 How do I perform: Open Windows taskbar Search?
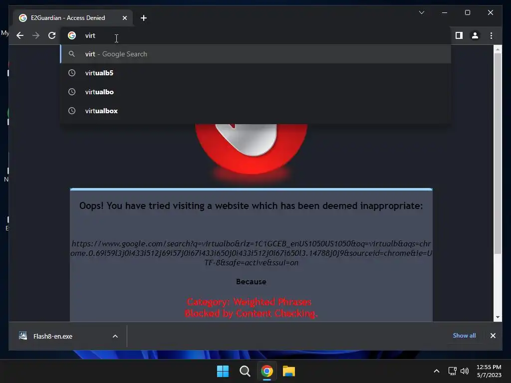pyautogui.click(x=245, y=371)
